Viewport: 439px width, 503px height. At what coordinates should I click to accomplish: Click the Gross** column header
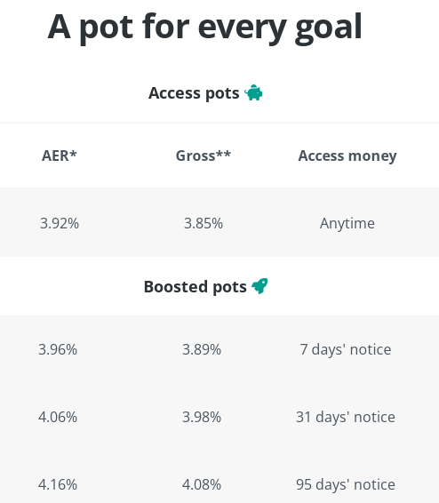click(x=204, y=156)
